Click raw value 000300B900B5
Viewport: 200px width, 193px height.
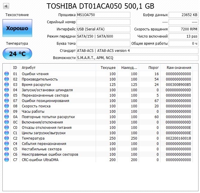[178, 84]
